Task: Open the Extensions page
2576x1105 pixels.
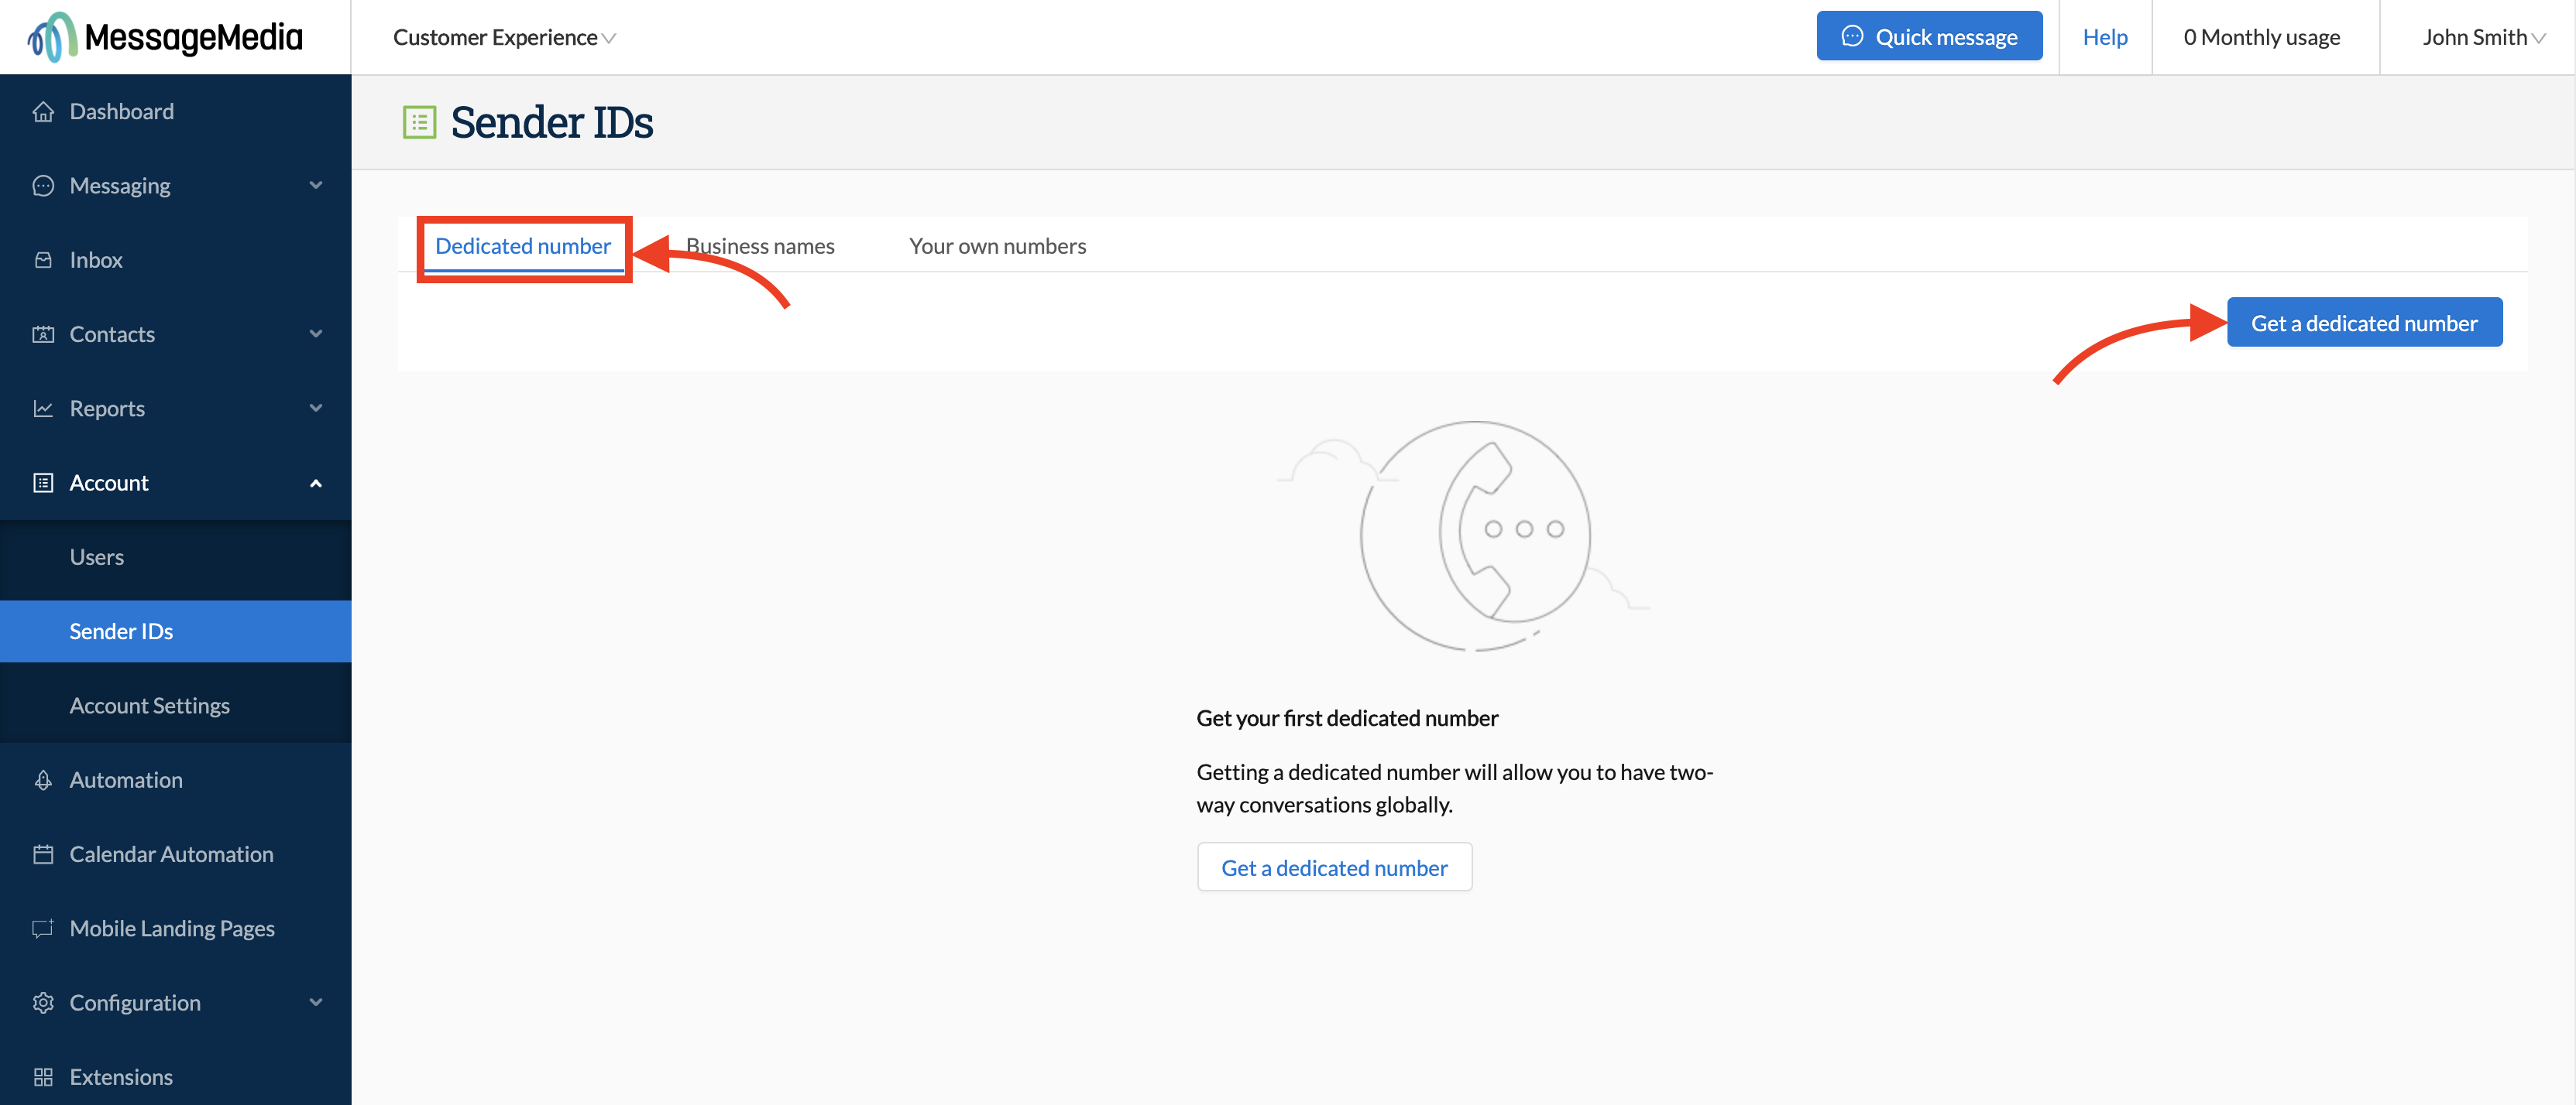Action: (176, 1077)
